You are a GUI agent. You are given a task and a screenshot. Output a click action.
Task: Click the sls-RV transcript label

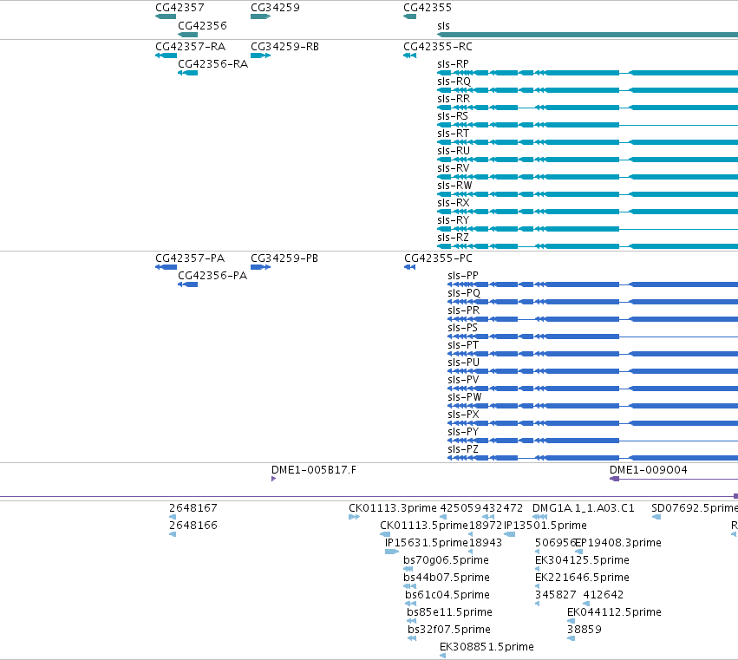click(454, 168)
